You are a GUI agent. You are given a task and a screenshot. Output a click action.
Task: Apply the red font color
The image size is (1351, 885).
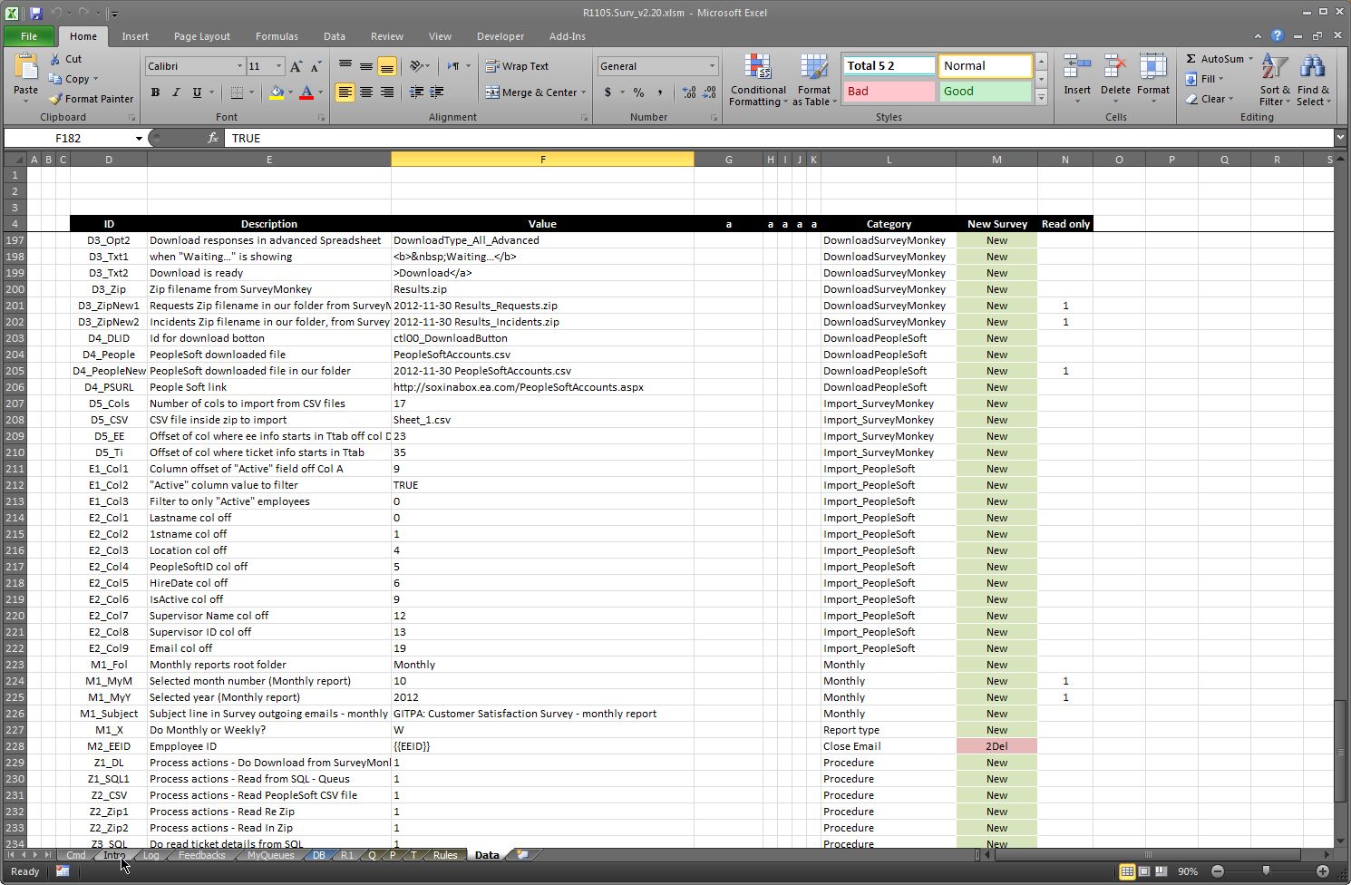click(x=306, y=92)
